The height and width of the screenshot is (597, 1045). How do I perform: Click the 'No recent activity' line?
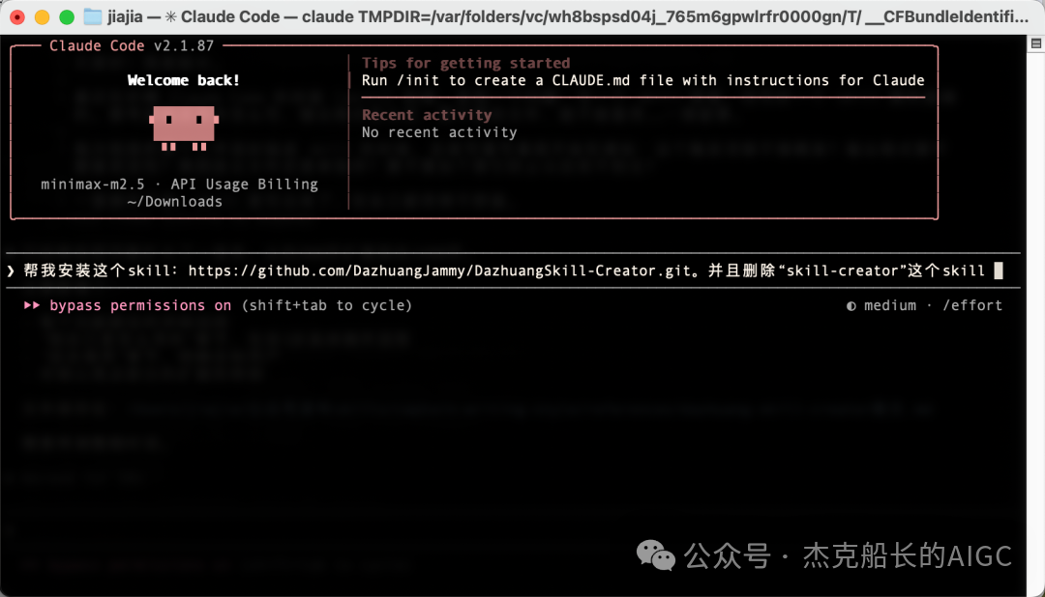click(x=439, y=132)
